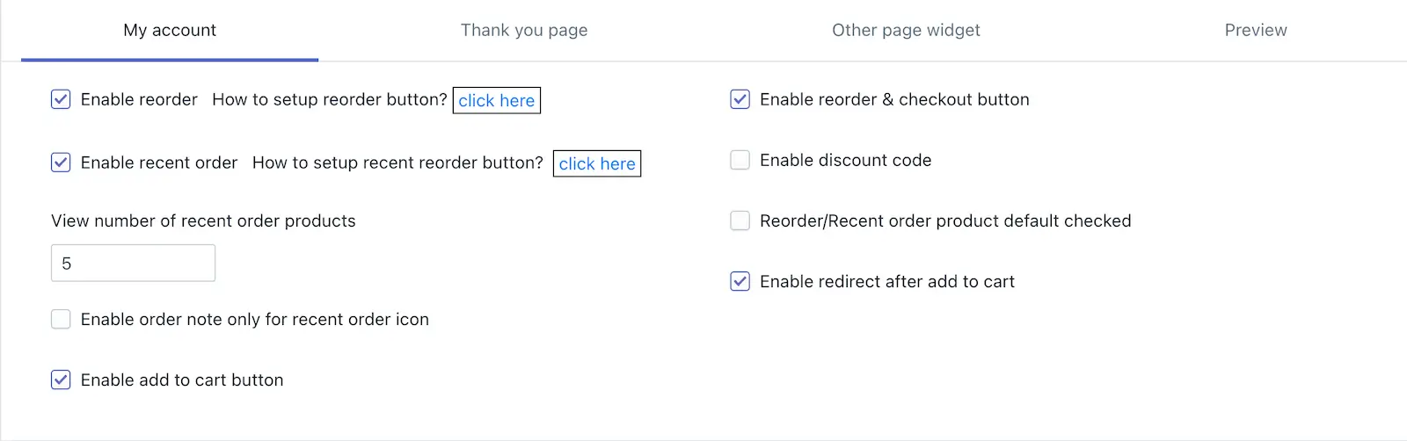Click the Enable add to cart button label
1407x441 pixels.
click(x=182, y=380)
